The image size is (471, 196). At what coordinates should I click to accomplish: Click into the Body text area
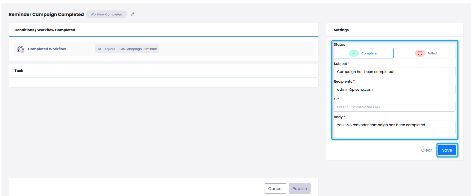point(395,127)
